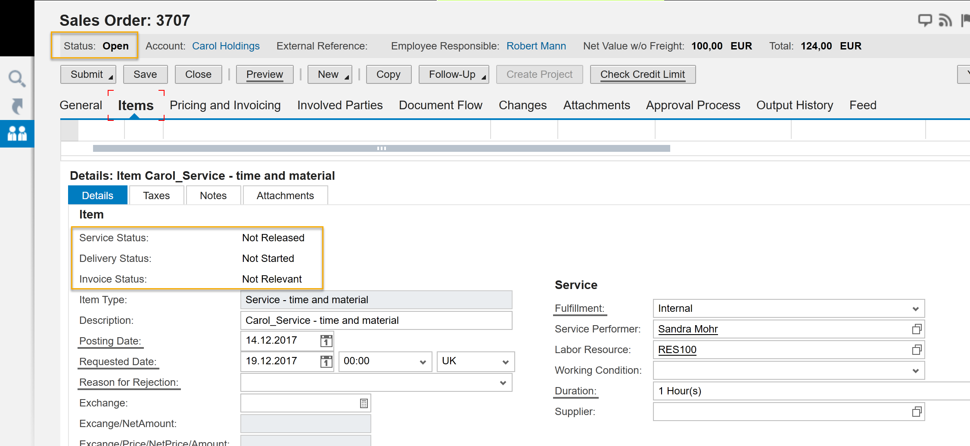Click the Excange/NetAmount field
This screenshot has height=446, width=970.
click(305, 424)
